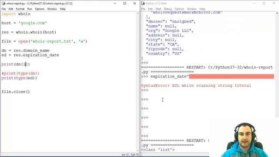
Task: Open Edit menu in Python Shell window
Action: (150, 9)
